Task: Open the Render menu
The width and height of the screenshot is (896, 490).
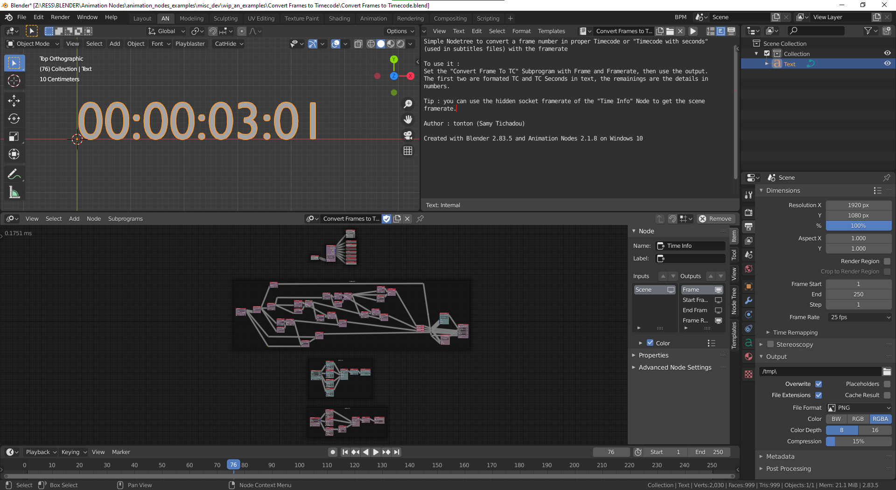Action: coord(60,17)
